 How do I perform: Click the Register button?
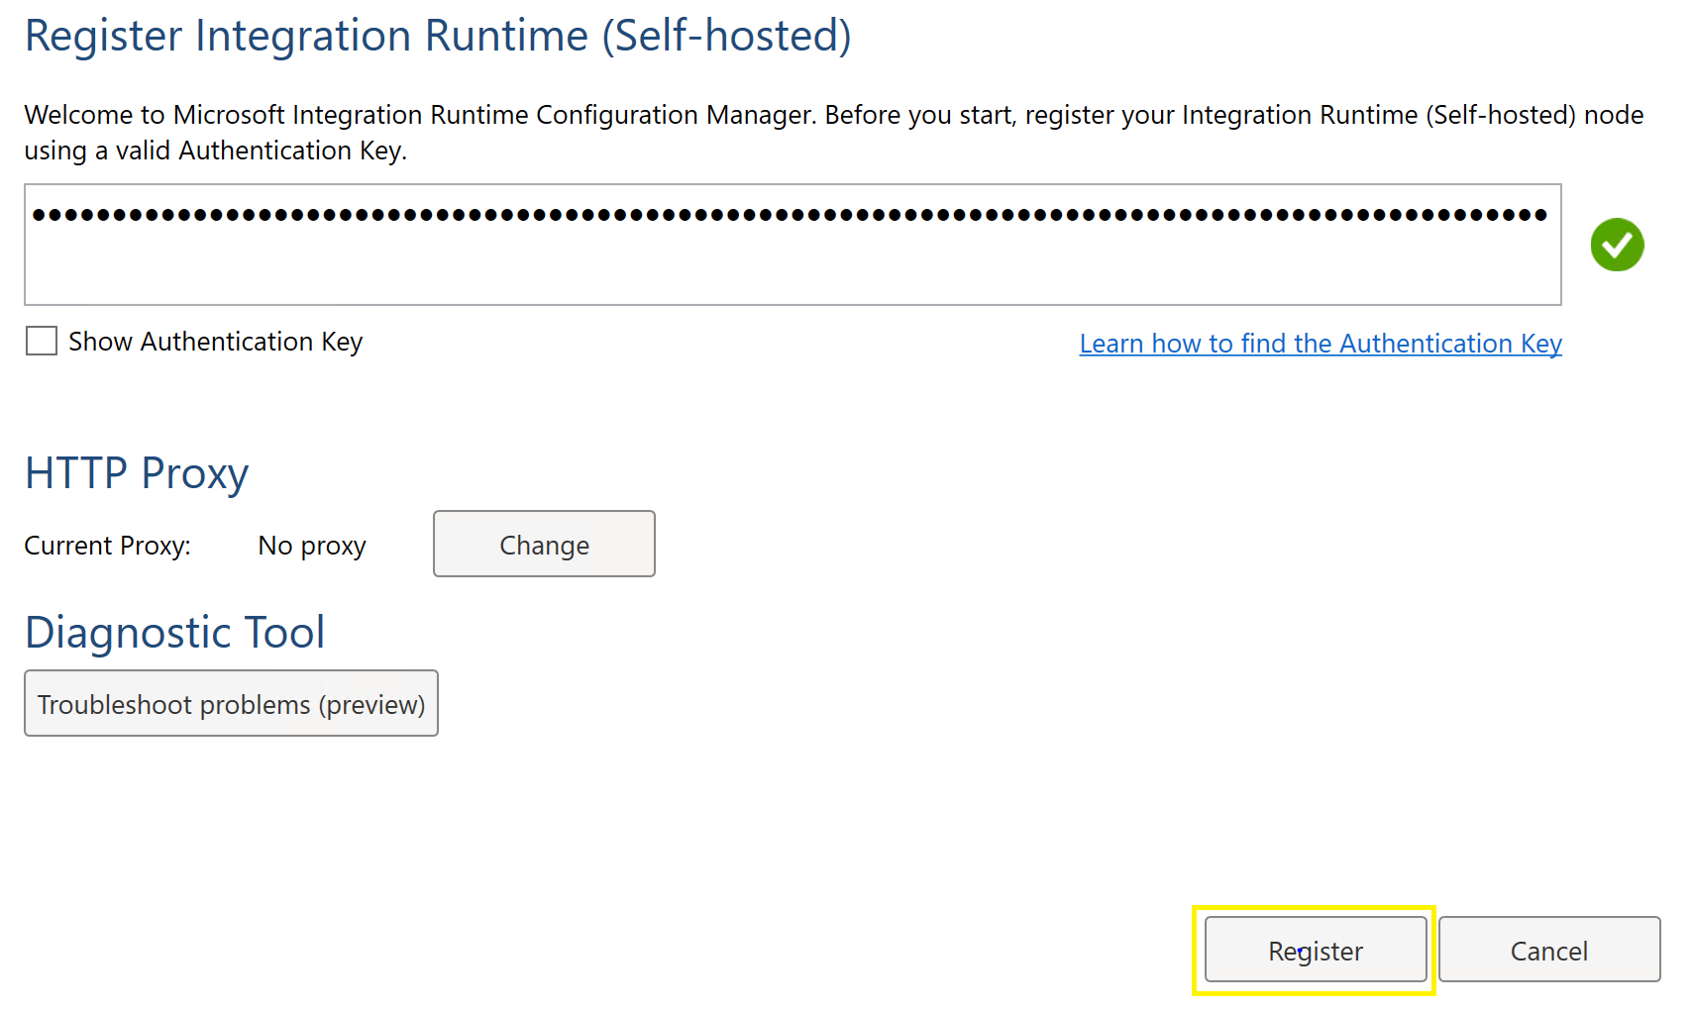tap(1315, 950)
